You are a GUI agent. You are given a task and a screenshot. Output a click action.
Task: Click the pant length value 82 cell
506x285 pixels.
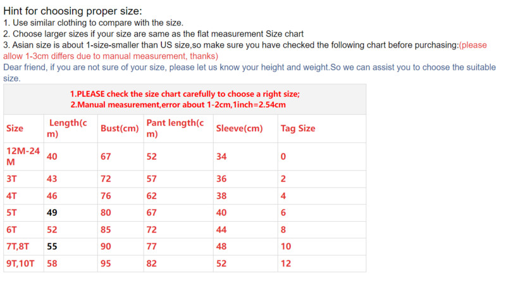click(152, 263)
